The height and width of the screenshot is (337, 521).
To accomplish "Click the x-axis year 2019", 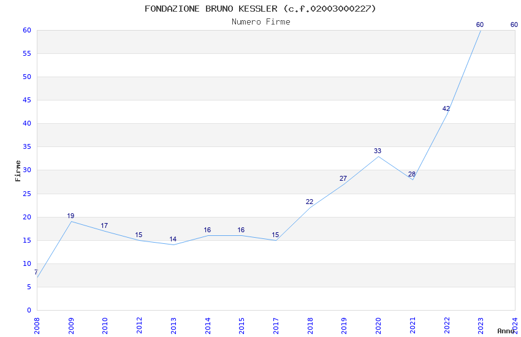I will pyautogui.click(x=344, y=325).
